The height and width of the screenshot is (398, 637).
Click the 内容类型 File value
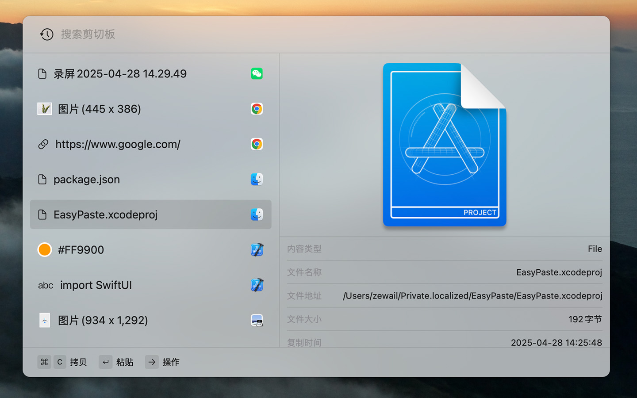click(x=595, y=249)
